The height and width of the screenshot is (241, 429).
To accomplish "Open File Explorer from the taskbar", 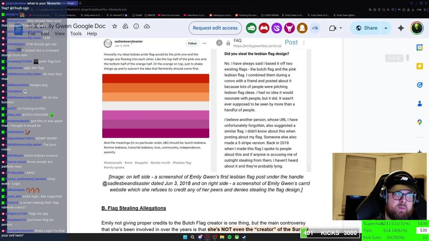I will (x=222, y=237).
